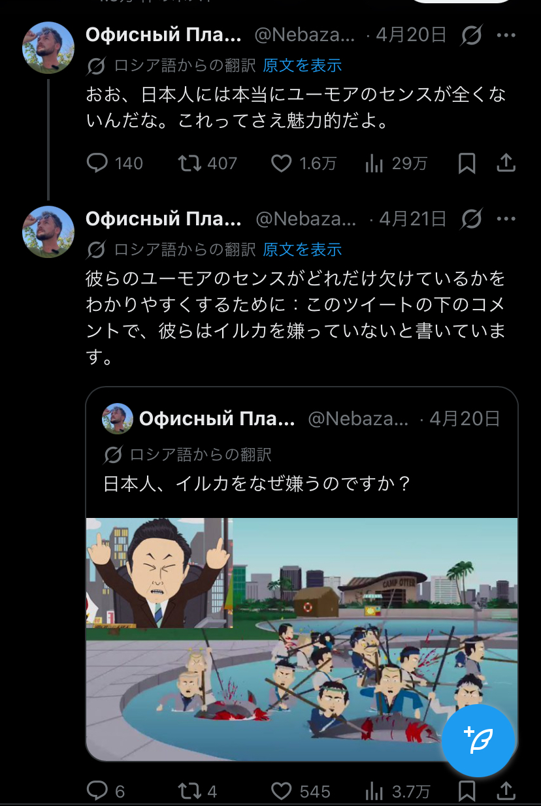The image size is (541, 806).
Task: Open profile avatar of the first tweet
Action: coord(48,48)
